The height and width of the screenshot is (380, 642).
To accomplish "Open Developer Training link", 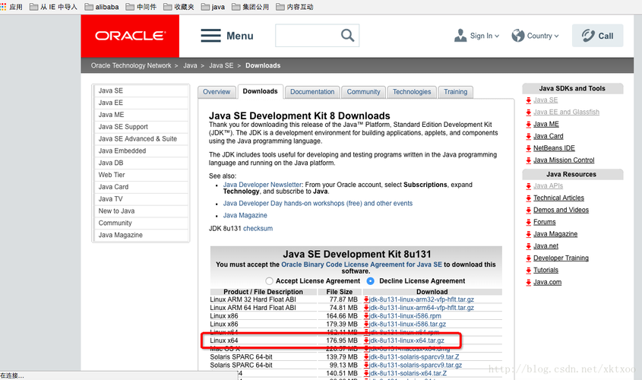I will click(x=561, y=258).
